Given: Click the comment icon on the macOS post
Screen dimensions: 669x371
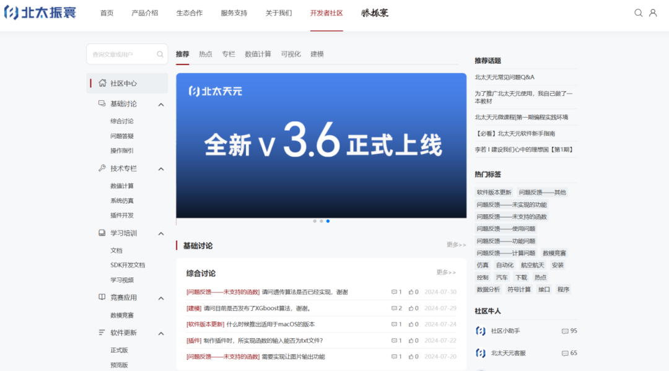Looking at the screenshot, I should (394, 325).
